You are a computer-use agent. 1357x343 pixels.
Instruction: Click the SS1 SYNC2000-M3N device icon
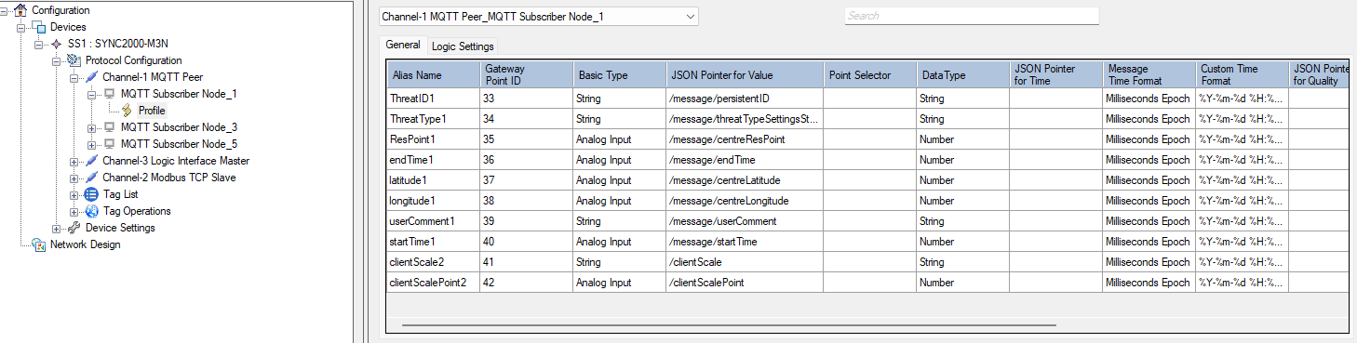57,44
